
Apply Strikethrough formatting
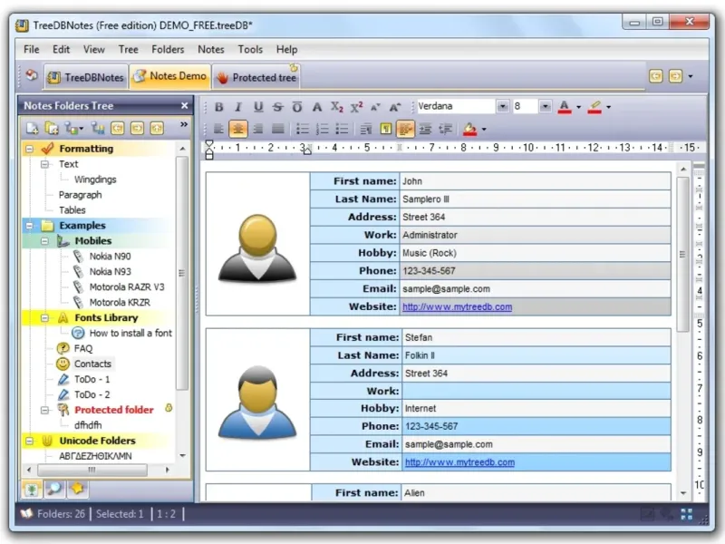(277, 107)
